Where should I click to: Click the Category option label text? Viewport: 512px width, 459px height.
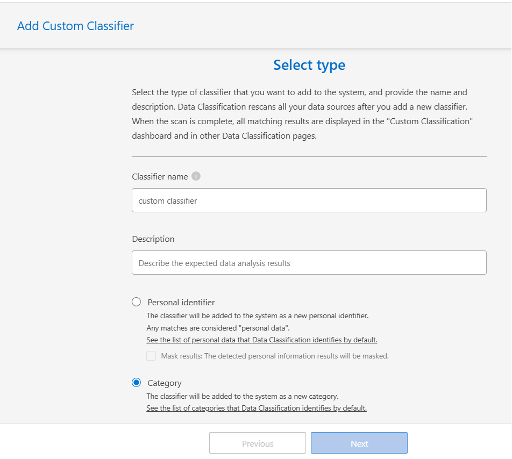pos(164,383)
